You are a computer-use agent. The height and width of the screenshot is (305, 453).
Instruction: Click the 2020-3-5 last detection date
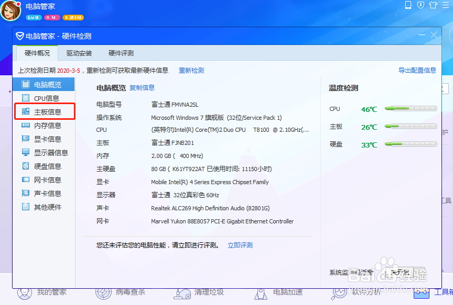[69, 71]
